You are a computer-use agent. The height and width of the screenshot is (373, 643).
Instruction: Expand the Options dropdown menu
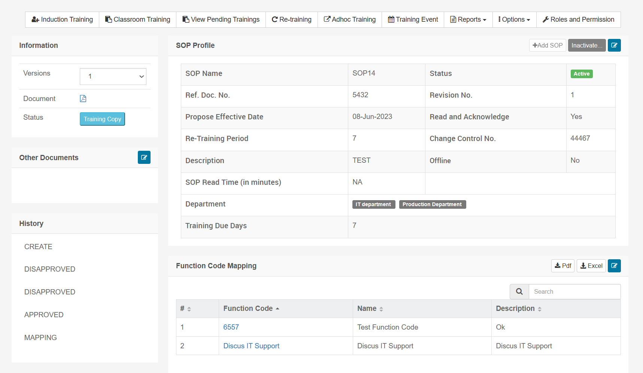click(x=515, y=19)
